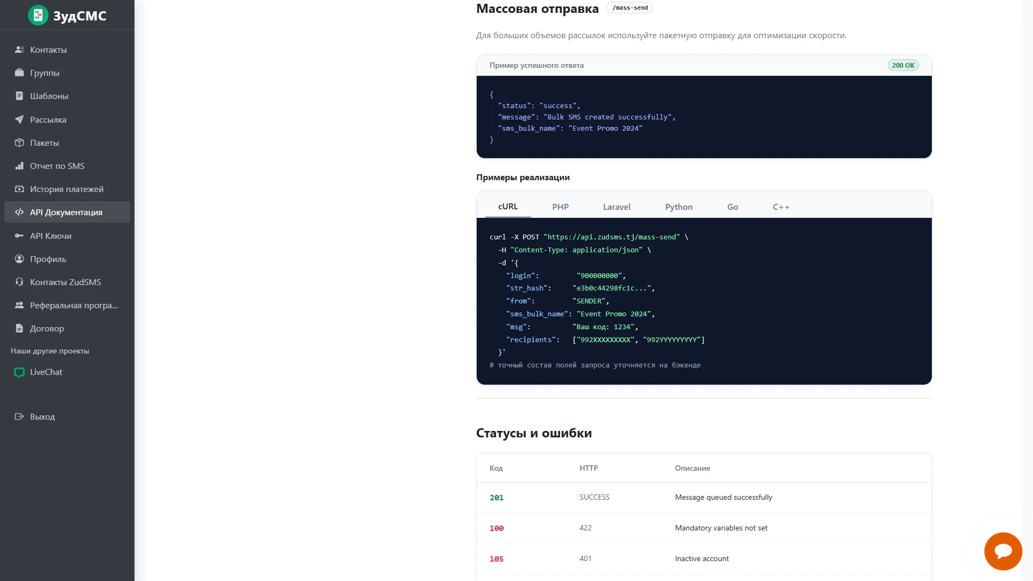Click 'Mandatory variables not set' description
Screen dimensions: 1033x581
[x=721, y=528]
